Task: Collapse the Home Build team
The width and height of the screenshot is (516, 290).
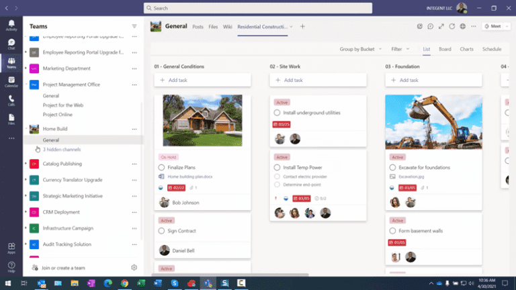Action: click(x=26, y=129)
